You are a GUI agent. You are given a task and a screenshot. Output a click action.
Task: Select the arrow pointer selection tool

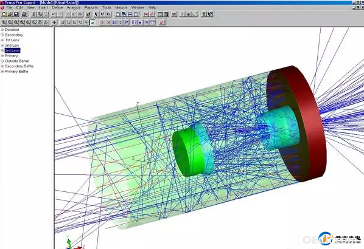[96, 15]
